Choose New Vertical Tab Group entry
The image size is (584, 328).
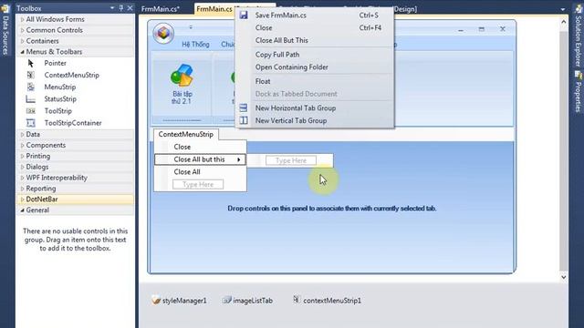click(314, 121)
